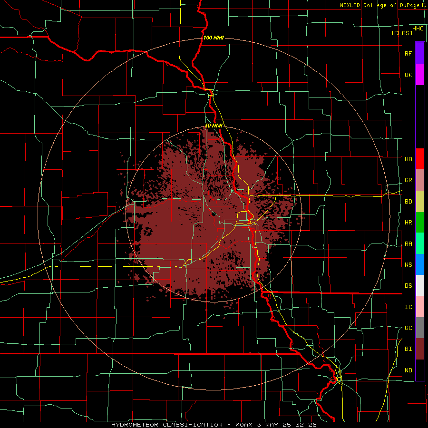The height and width of the screenshot is (428, 428).
Task: Click the 50 NMI range ring label
Action: 214,126
